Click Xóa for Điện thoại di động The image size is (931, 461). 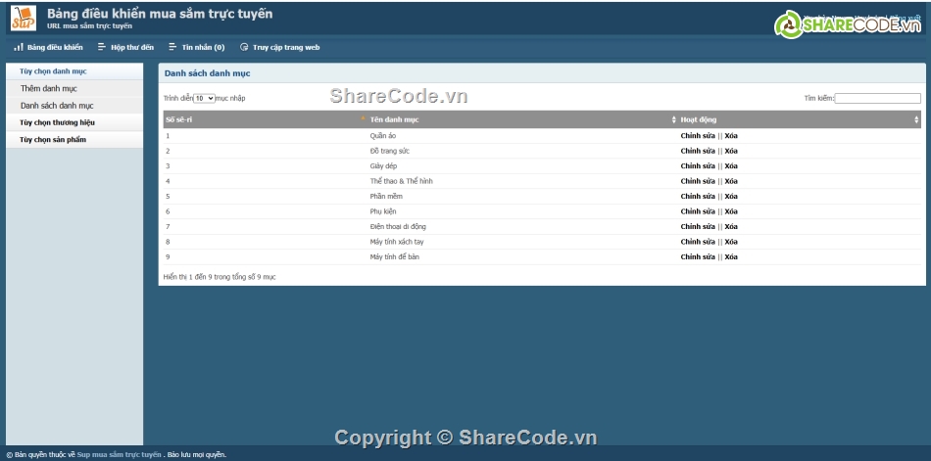pos(731,227)
